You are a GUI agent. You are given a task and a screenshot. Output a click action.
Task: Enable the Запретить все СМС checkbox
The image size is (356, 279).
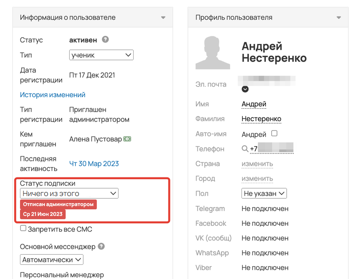point(23,229)
